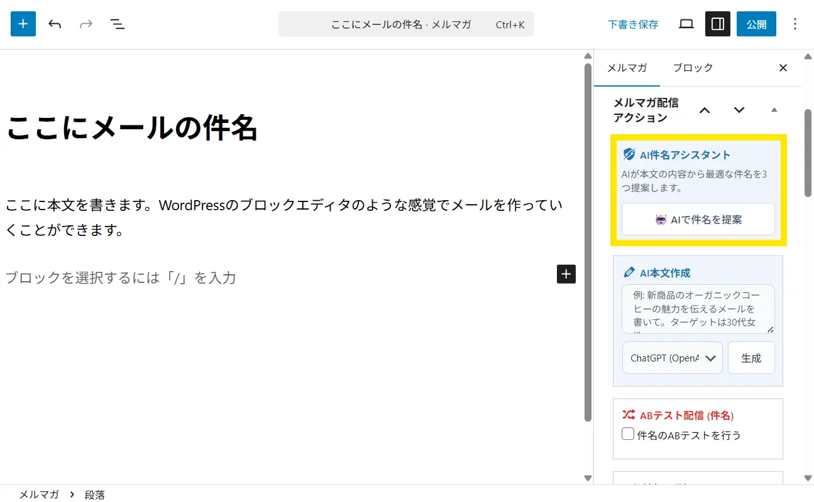Image resolution: width=814 pixels, height=502 pixels.
Task: Click into the AI本文作成 prompt textarea
Action: [x=698, y=309]
